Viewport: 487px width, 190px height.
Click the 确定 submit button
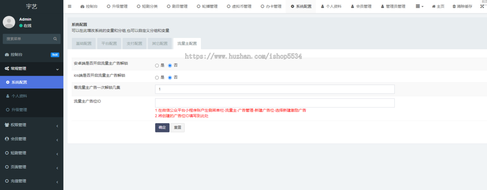(162, 128)
